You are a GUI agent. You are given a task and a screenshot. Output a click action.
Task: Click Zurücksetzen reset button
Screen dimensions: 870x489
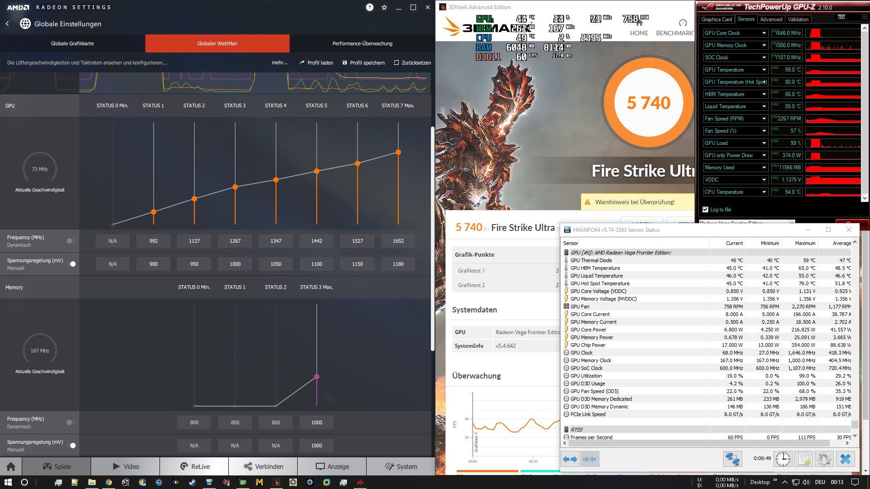[412, 63]
